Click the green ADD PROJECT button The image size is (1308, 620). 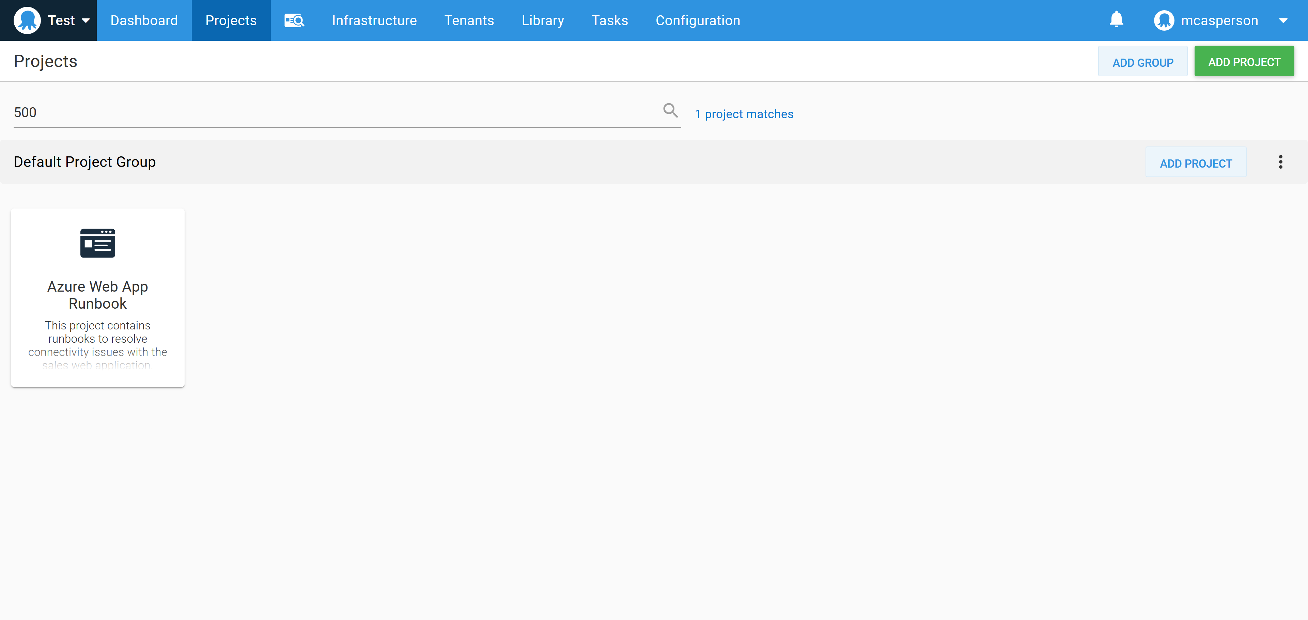pos(1244,61)
